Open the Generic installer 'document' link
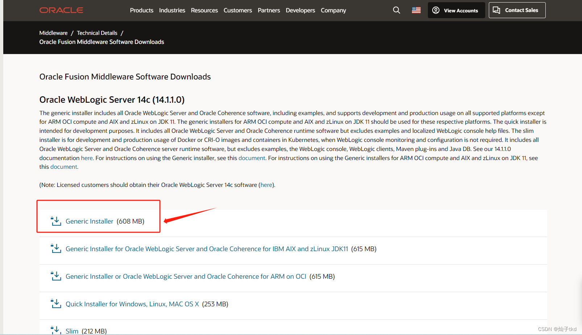 pos(252,158)
